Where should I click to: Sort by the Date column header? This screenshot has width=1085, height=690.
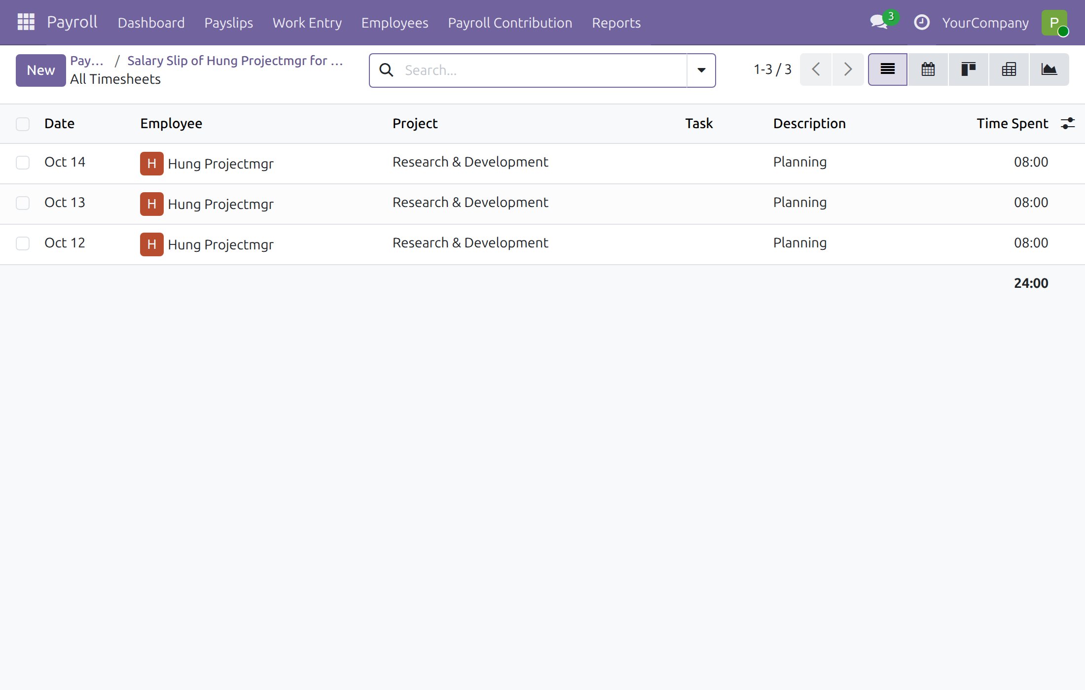tap(59, 123)
